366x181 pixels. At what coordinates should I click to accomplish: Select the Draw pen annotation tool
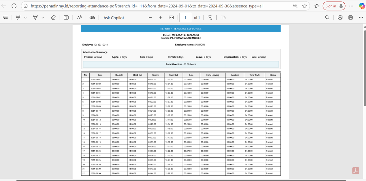tap(18, 17)
